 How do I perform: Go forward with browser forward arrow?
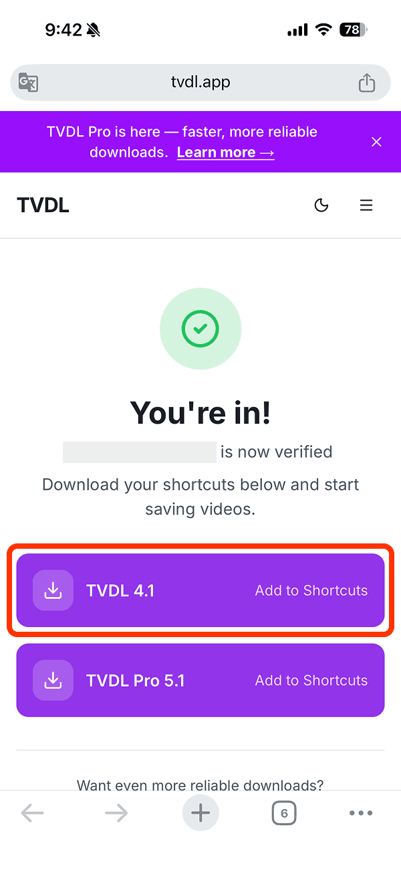(x=116, y=813)
